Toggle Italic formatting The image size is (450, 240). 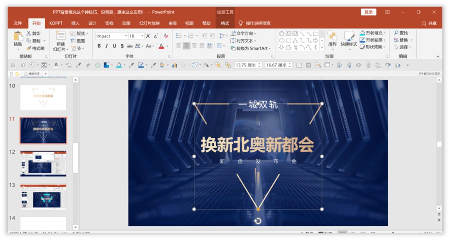pyautogui.click(x=107, y=46)
